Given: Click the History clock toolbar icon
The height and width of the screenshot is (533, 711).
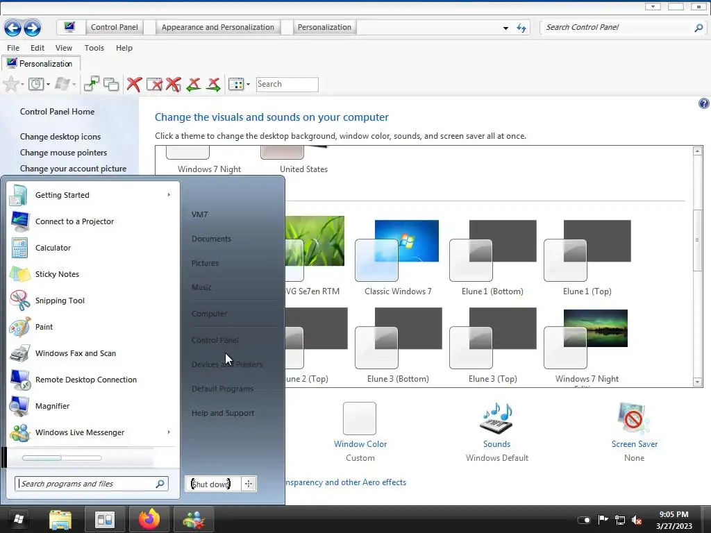Looking at the screenshot, I should pos(36,84).
